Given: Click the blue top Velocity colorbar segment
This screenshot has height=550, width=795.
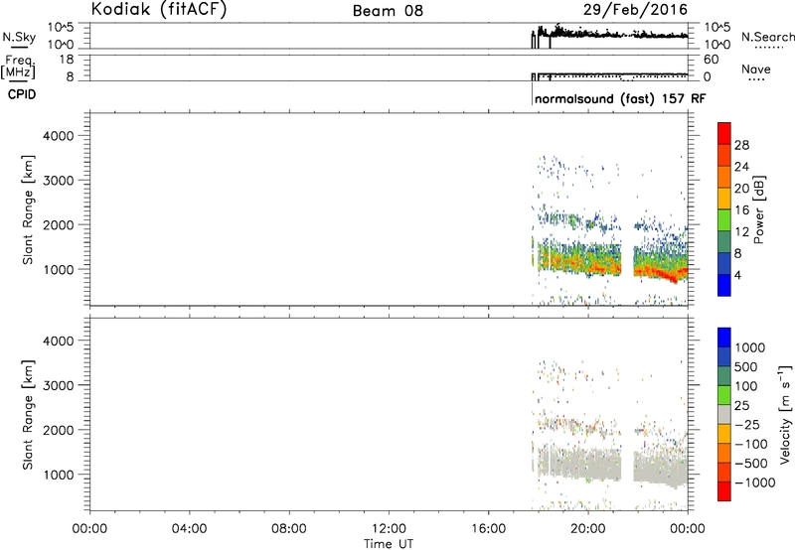Looking at the screenshot, I should click(x=724, y=338).
